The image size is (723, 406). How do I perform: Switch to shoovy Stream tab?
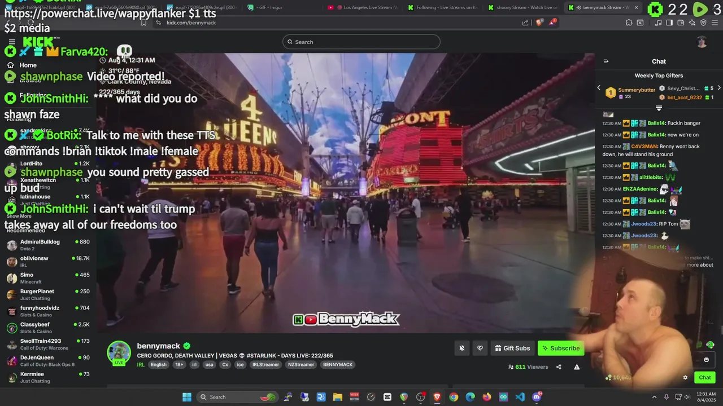(x=523, y=7)
